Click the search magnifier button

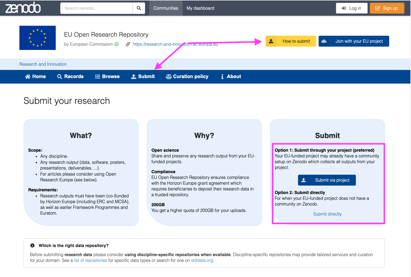pos(139,8)
